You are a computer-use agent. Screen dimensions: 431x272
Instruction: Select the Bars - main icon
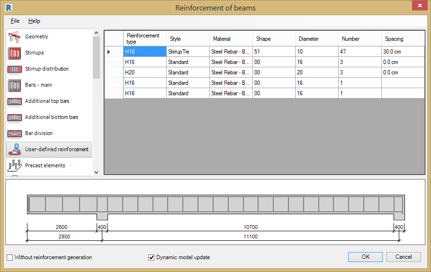pos(15,85)
